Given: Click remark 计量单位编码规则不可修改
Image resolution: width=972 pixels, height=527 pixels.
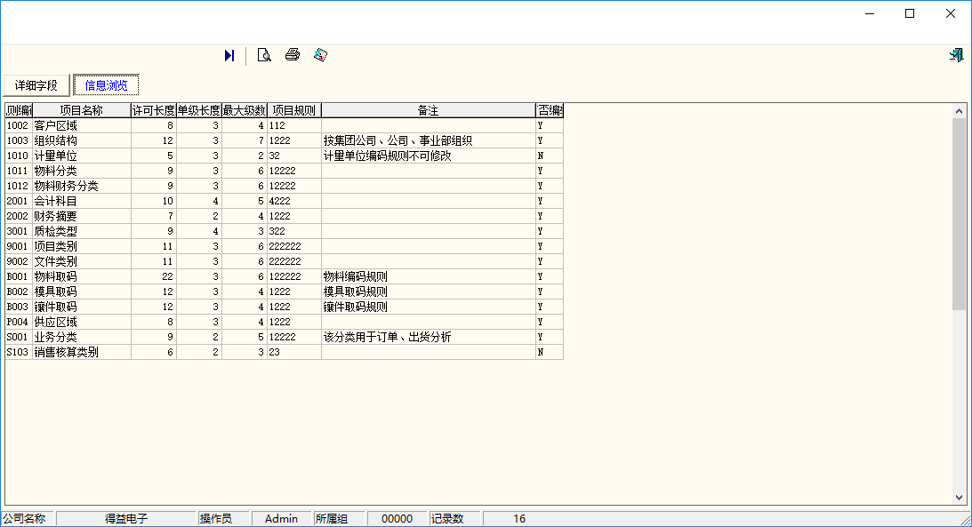Looking at the screenshot, I should coord(388,156).
